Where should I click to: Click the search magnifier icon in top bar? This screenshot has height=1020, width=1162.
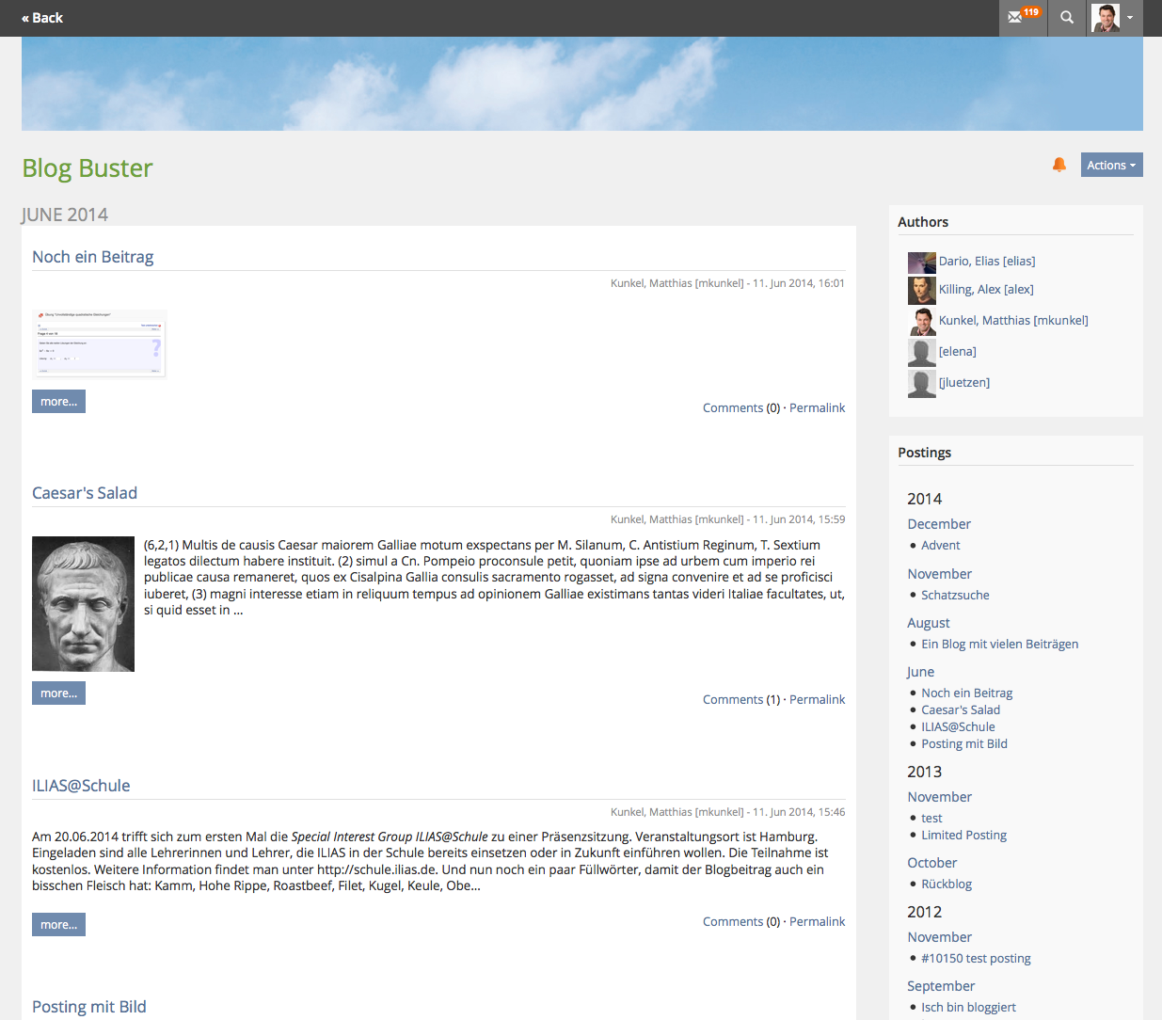coord(1067,17)
